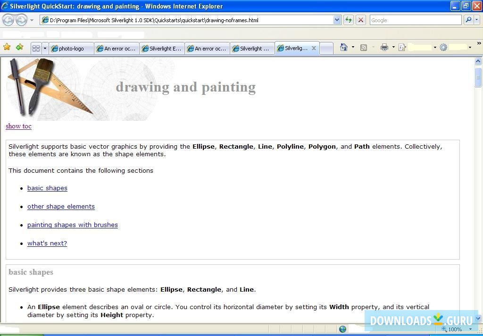Follow the 'painting shapes with brushes' link
Viewport: 483px width, 336px height.
72,225
